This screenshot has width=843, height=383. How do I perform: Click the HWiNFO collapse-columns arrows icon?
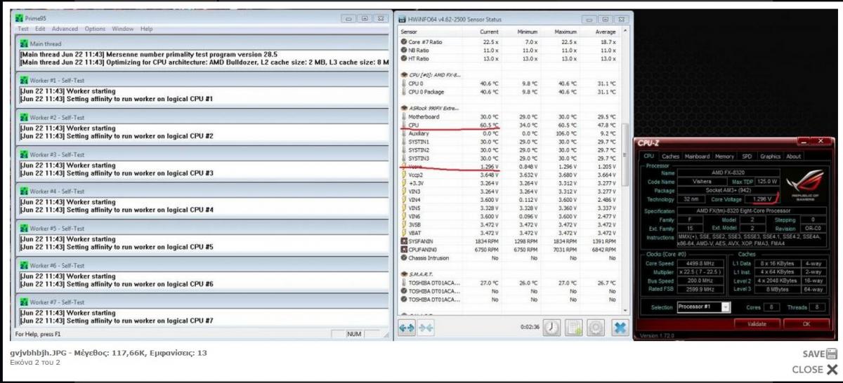coord(426,328)
